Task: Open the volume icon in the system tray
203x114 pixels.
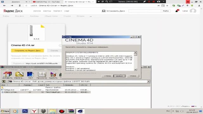Action: pyautogui.click(x=182, y=111)
